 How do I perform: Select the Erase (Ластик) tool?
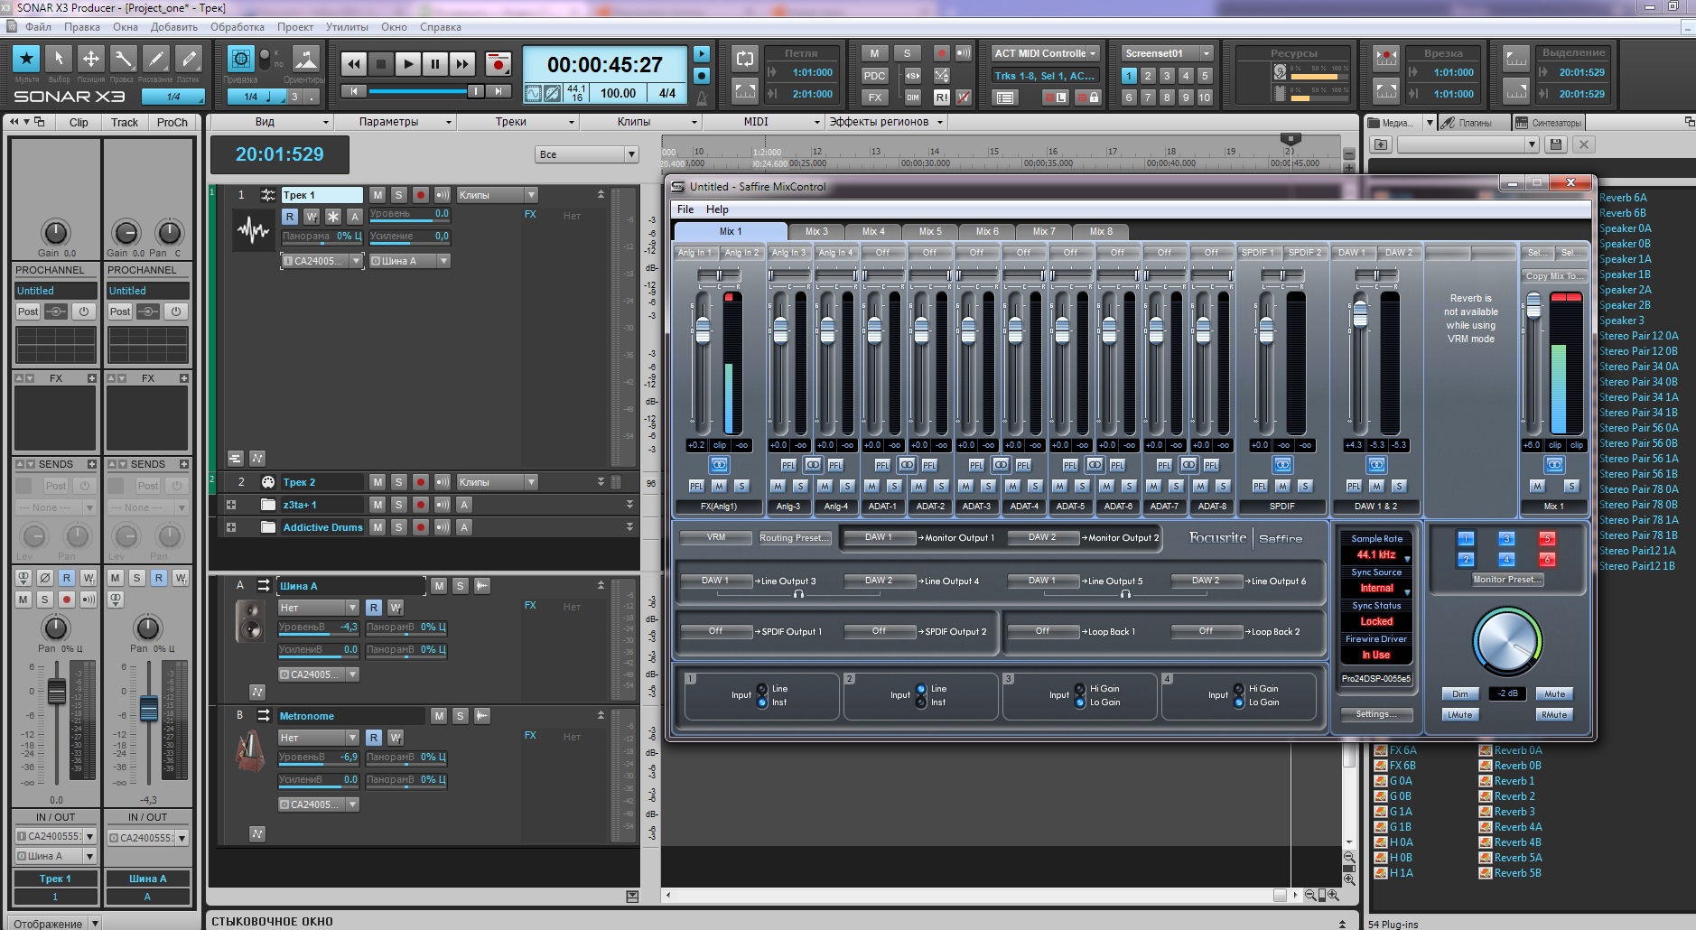point(189,60)
